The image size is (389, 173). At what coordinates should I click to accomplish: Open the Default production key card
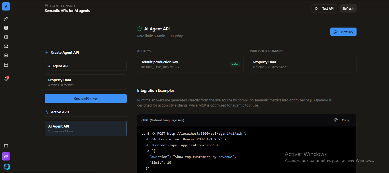click(190, 64)
